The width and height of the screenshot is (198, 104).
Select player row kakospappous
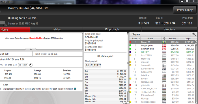pos(162,102)
